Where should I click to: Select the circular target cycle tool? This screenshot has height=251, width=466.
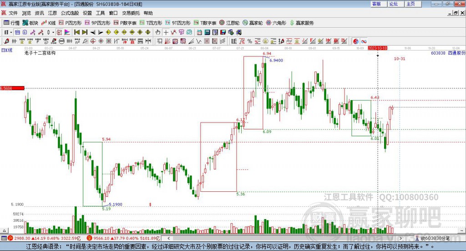[93, 41]
